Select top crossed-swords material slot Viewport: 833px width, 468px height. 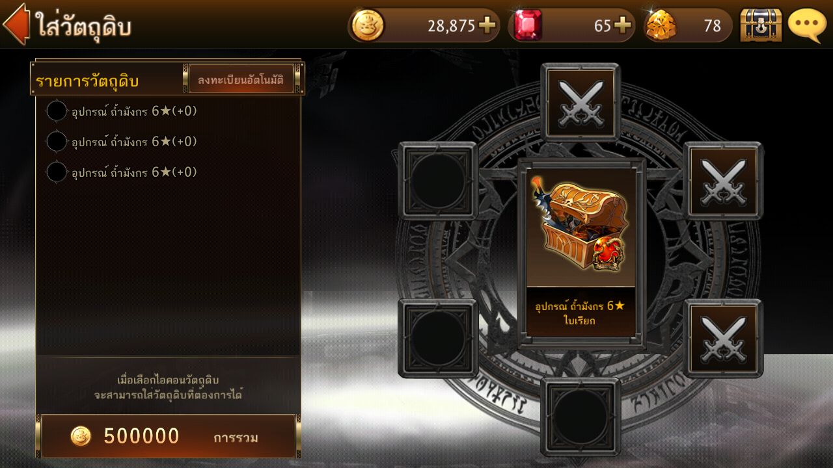tap(580, 102)
